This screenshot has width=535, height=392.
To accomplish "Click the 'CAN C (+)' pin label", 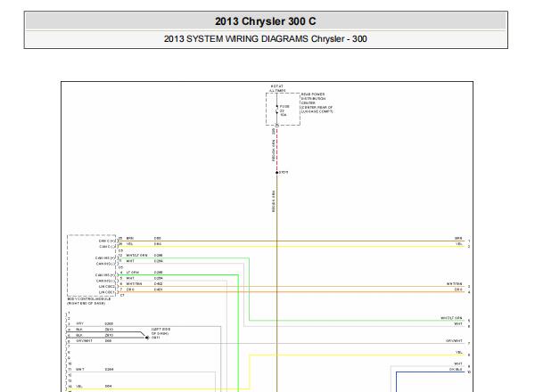I will (107, 241).
